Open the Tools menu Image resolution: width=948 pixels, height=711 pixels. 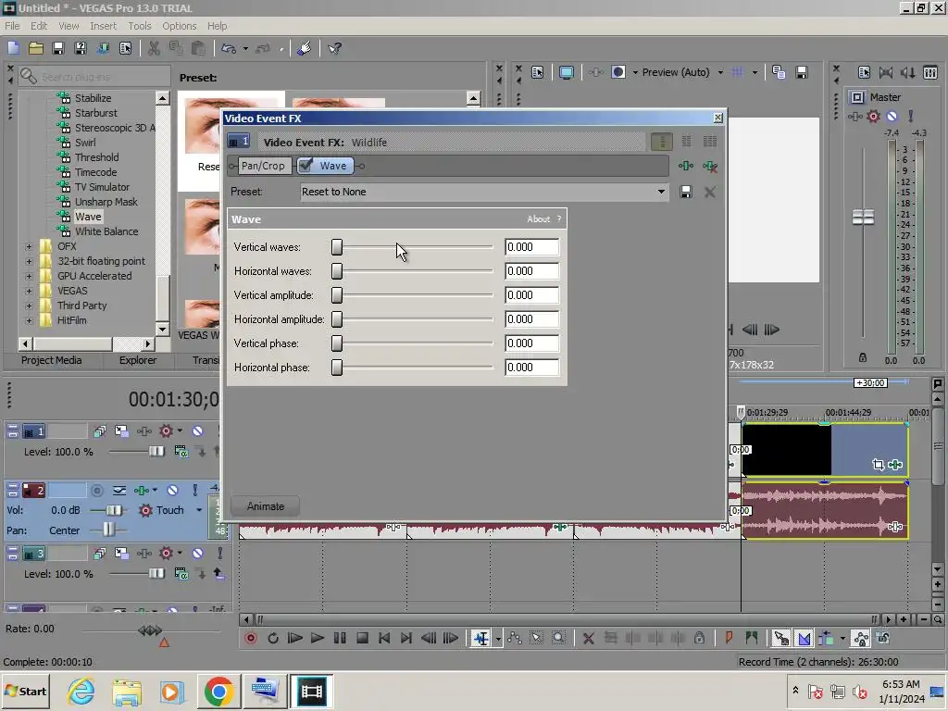point(140,26)
